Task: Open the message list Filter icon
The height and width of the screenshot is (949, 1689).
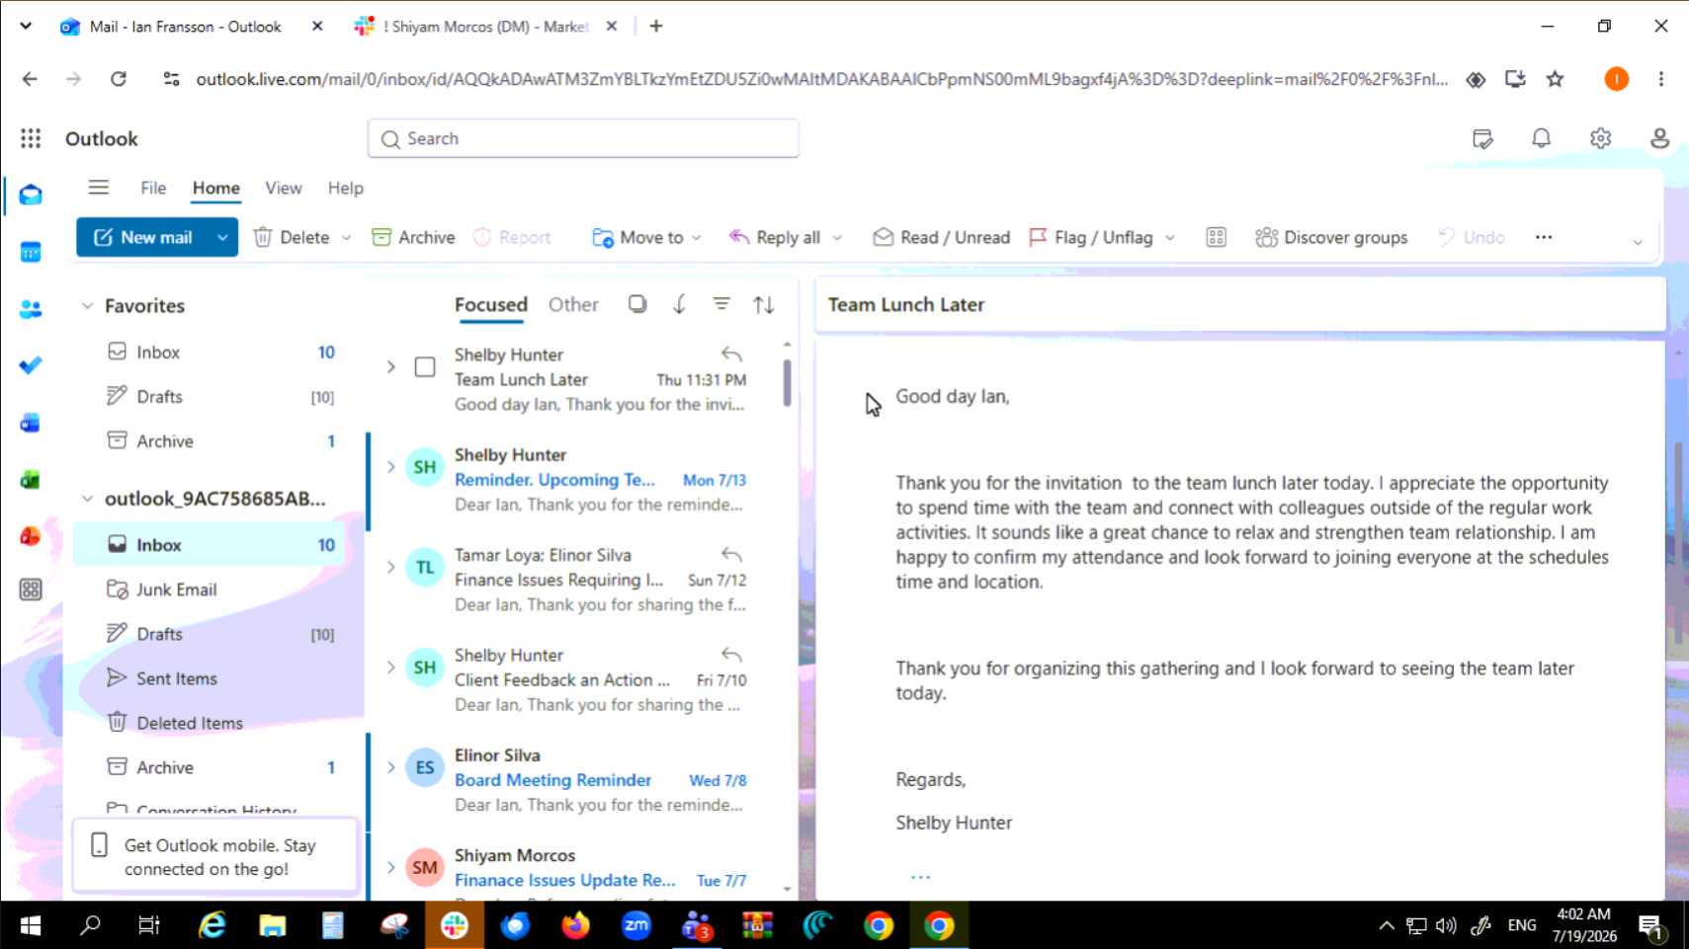Action: [721, 304]
